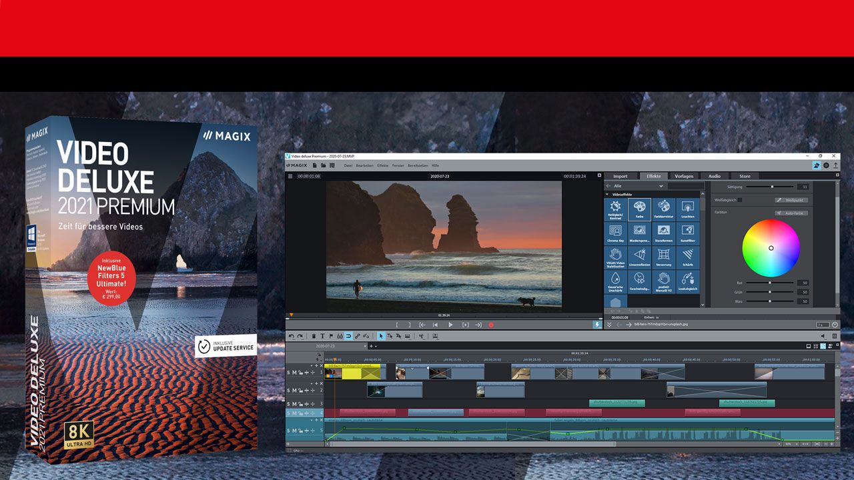Open the Farbkorrektur effect

[x=663, y=209]
